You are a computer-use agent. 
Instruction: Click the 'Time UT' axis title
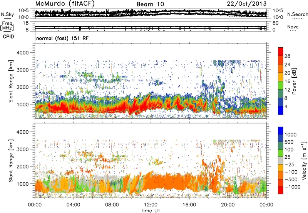click(x=151, y=211)
